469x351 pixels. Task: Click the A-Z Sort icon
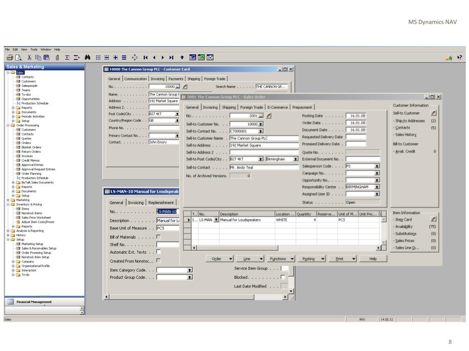pos(135,58)
